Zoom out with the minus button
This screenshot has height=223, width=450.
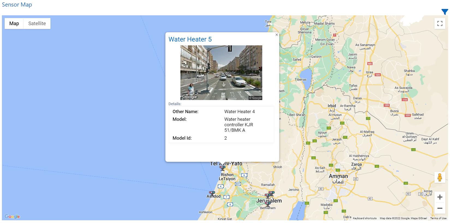440,208
